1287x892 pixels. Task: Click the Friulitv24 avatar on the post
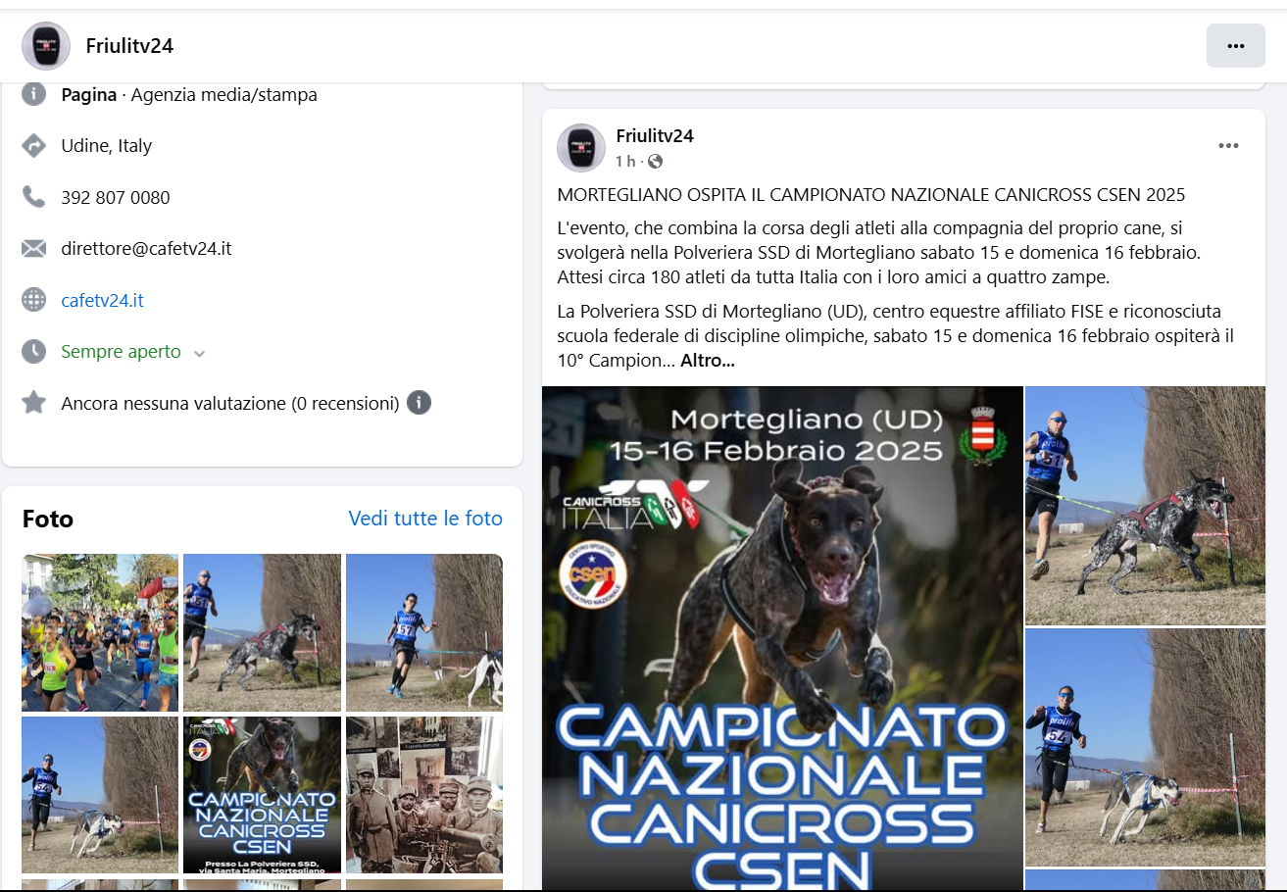point(581,148)
